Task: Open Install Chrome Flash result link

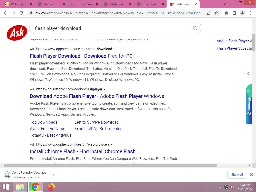Action: point(83,151)
